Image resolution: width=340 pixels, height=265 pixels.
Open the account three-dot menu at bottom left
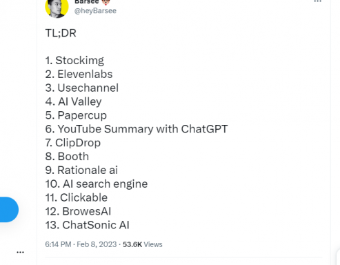tap(20, 253)
